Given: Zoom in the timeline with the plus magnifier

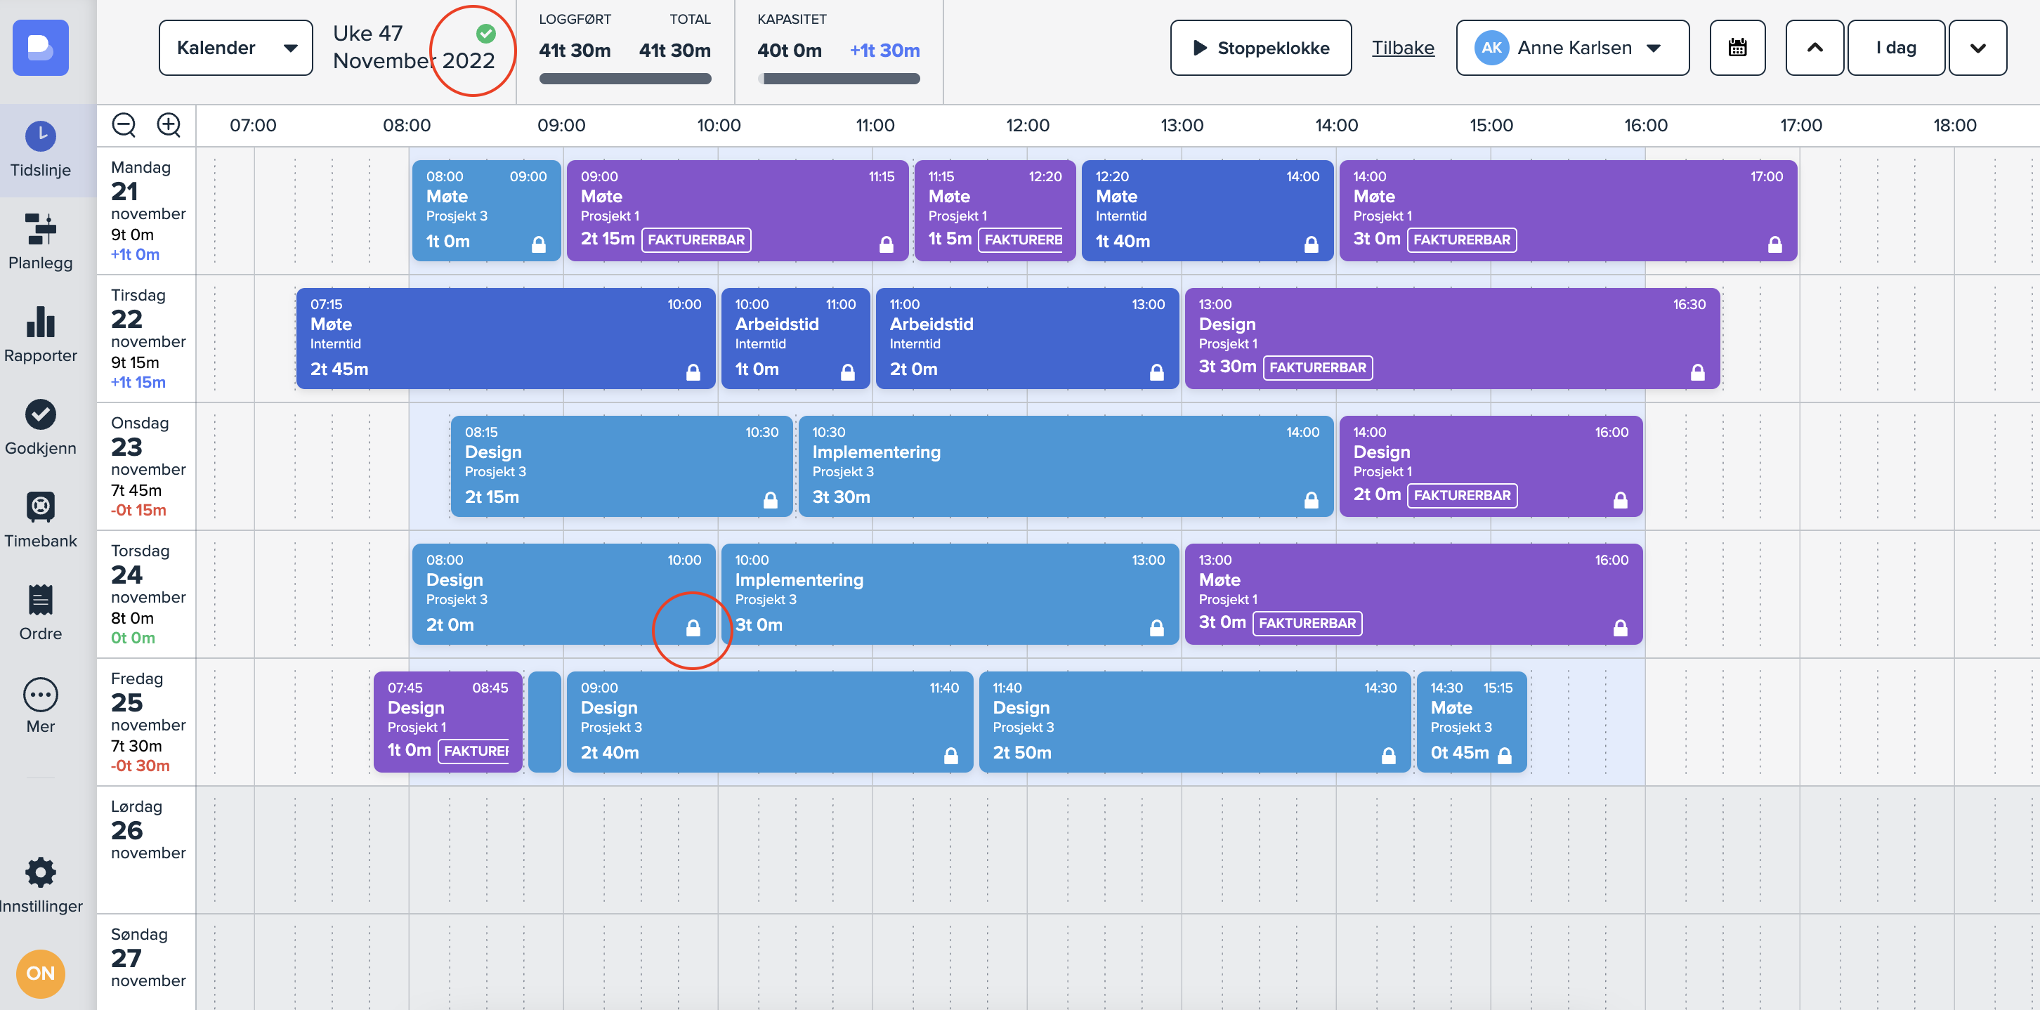Looking at the screenshot, I should tap(169, 125).
